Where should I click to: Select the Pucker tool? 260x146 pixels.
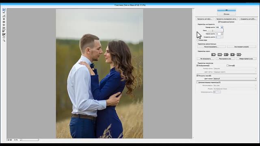coord(4,22)
